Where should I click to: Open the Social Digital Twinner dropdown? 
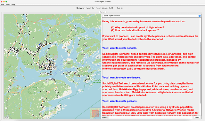click(x=152, y=16)
